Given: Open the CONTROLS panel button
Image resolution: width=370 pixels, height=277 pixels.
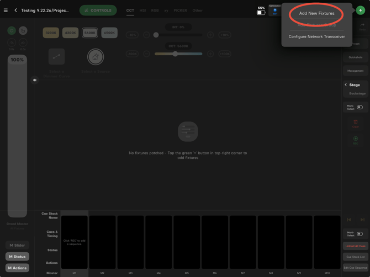Looking at the screenshot, I should pos(98,10).
